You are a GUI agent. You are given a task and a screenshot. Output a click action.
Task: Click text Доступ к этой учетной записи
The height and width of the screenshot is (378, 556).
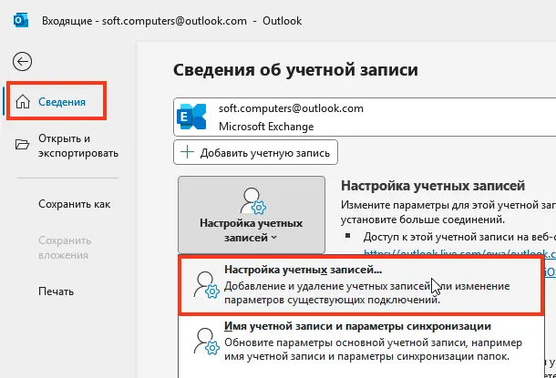click(x=459, y=237)
